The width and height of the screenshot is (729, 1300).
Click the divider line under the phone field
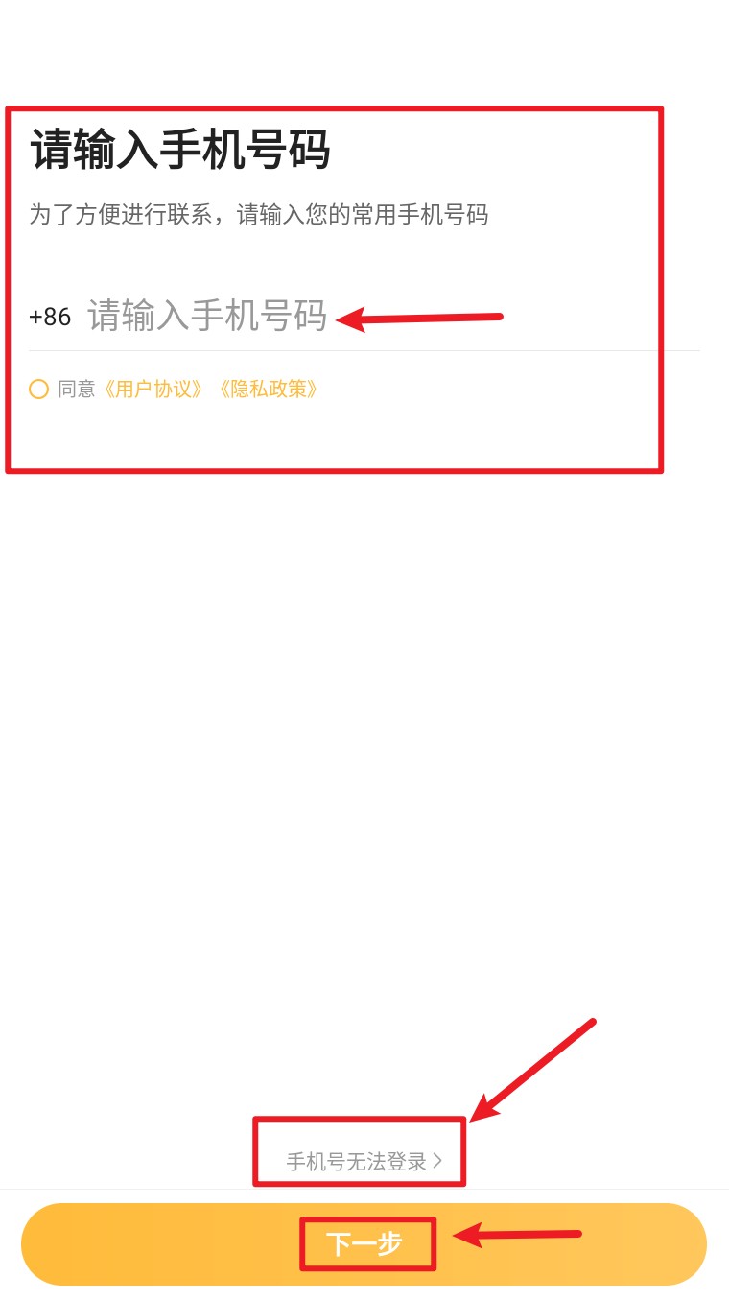point(364,350)
